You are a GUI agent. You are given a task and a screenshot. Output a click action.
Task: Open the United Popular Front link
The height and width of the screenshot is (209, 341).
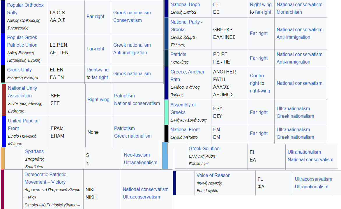(x=23, y=124)
